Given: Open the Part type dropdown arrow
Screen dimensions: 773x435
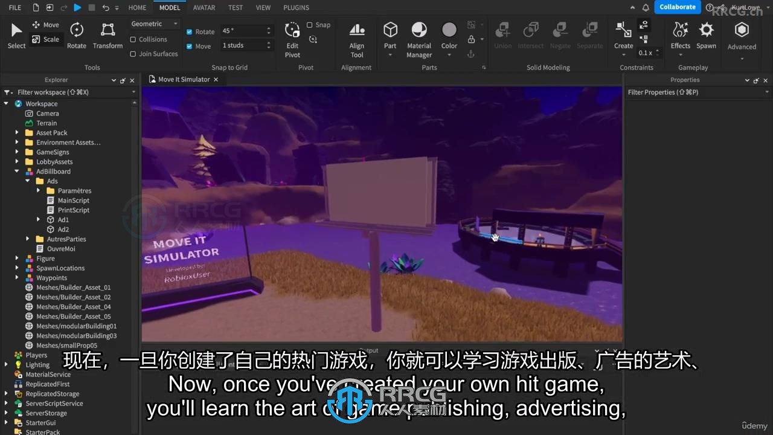Looking at the screenshot, I should pyautogui.click(x=390, y=55).
